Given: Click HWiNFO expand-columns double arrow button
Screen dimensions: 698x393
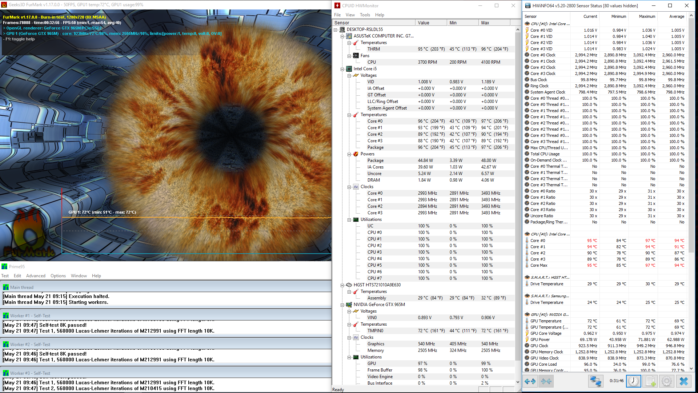Looking at the screenshot, I should click(x=530, y=381).
